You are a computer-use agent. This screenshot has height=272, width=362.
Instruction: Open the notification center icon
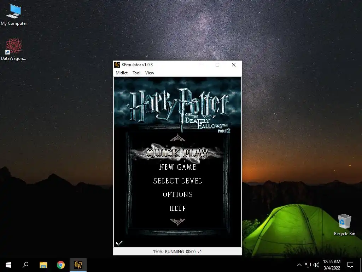click(350, 265)
